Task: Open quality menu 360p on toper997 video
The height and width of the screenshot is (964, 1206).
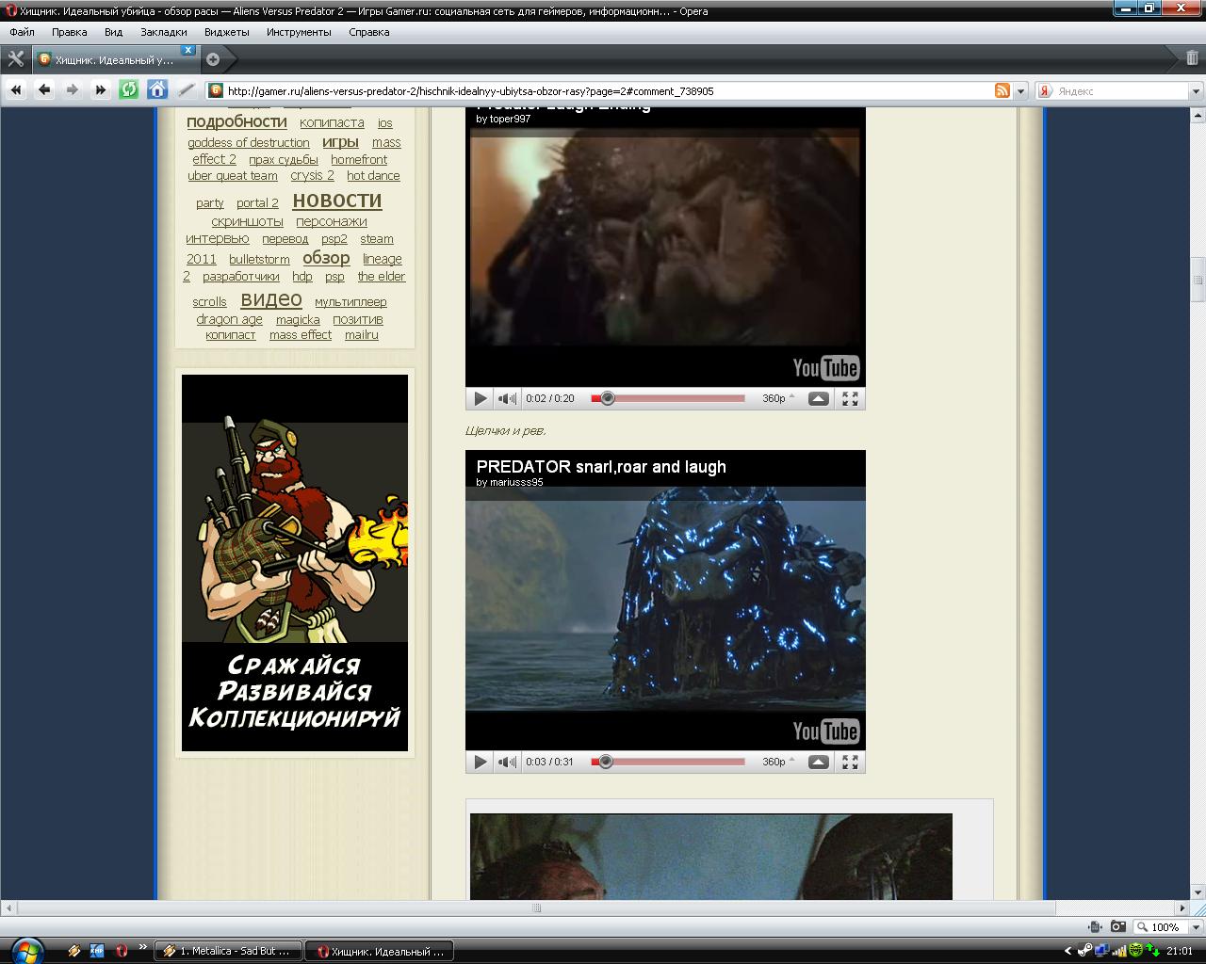Action: coord(778,398)
